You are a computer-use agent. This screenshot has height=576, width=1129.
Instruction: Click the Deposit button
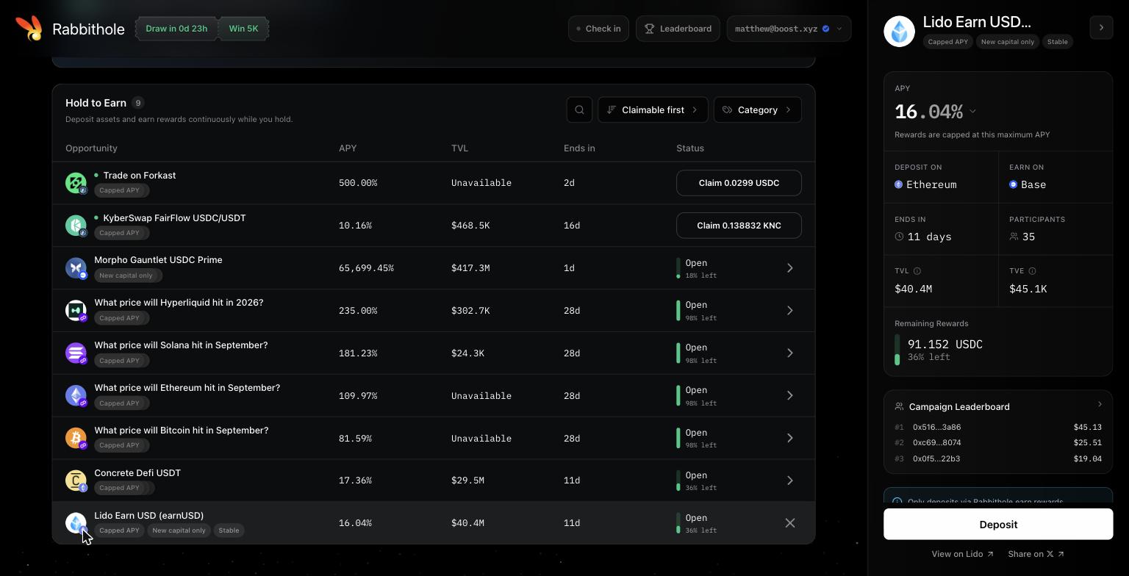pyautogui.click(x=998, y=524)
